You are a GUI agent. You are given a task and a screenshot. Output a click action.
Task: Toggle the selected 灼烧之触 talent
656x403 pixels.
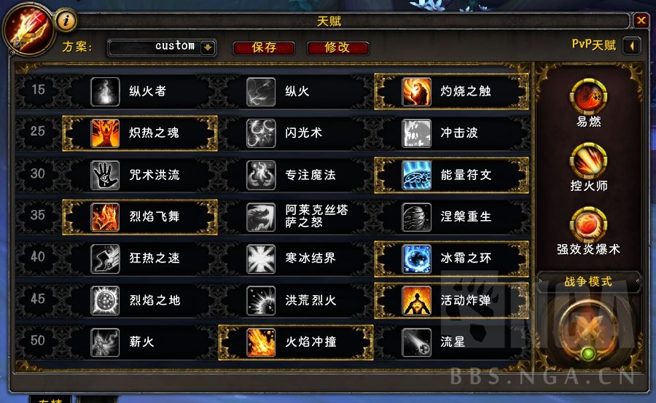[451, 91]
